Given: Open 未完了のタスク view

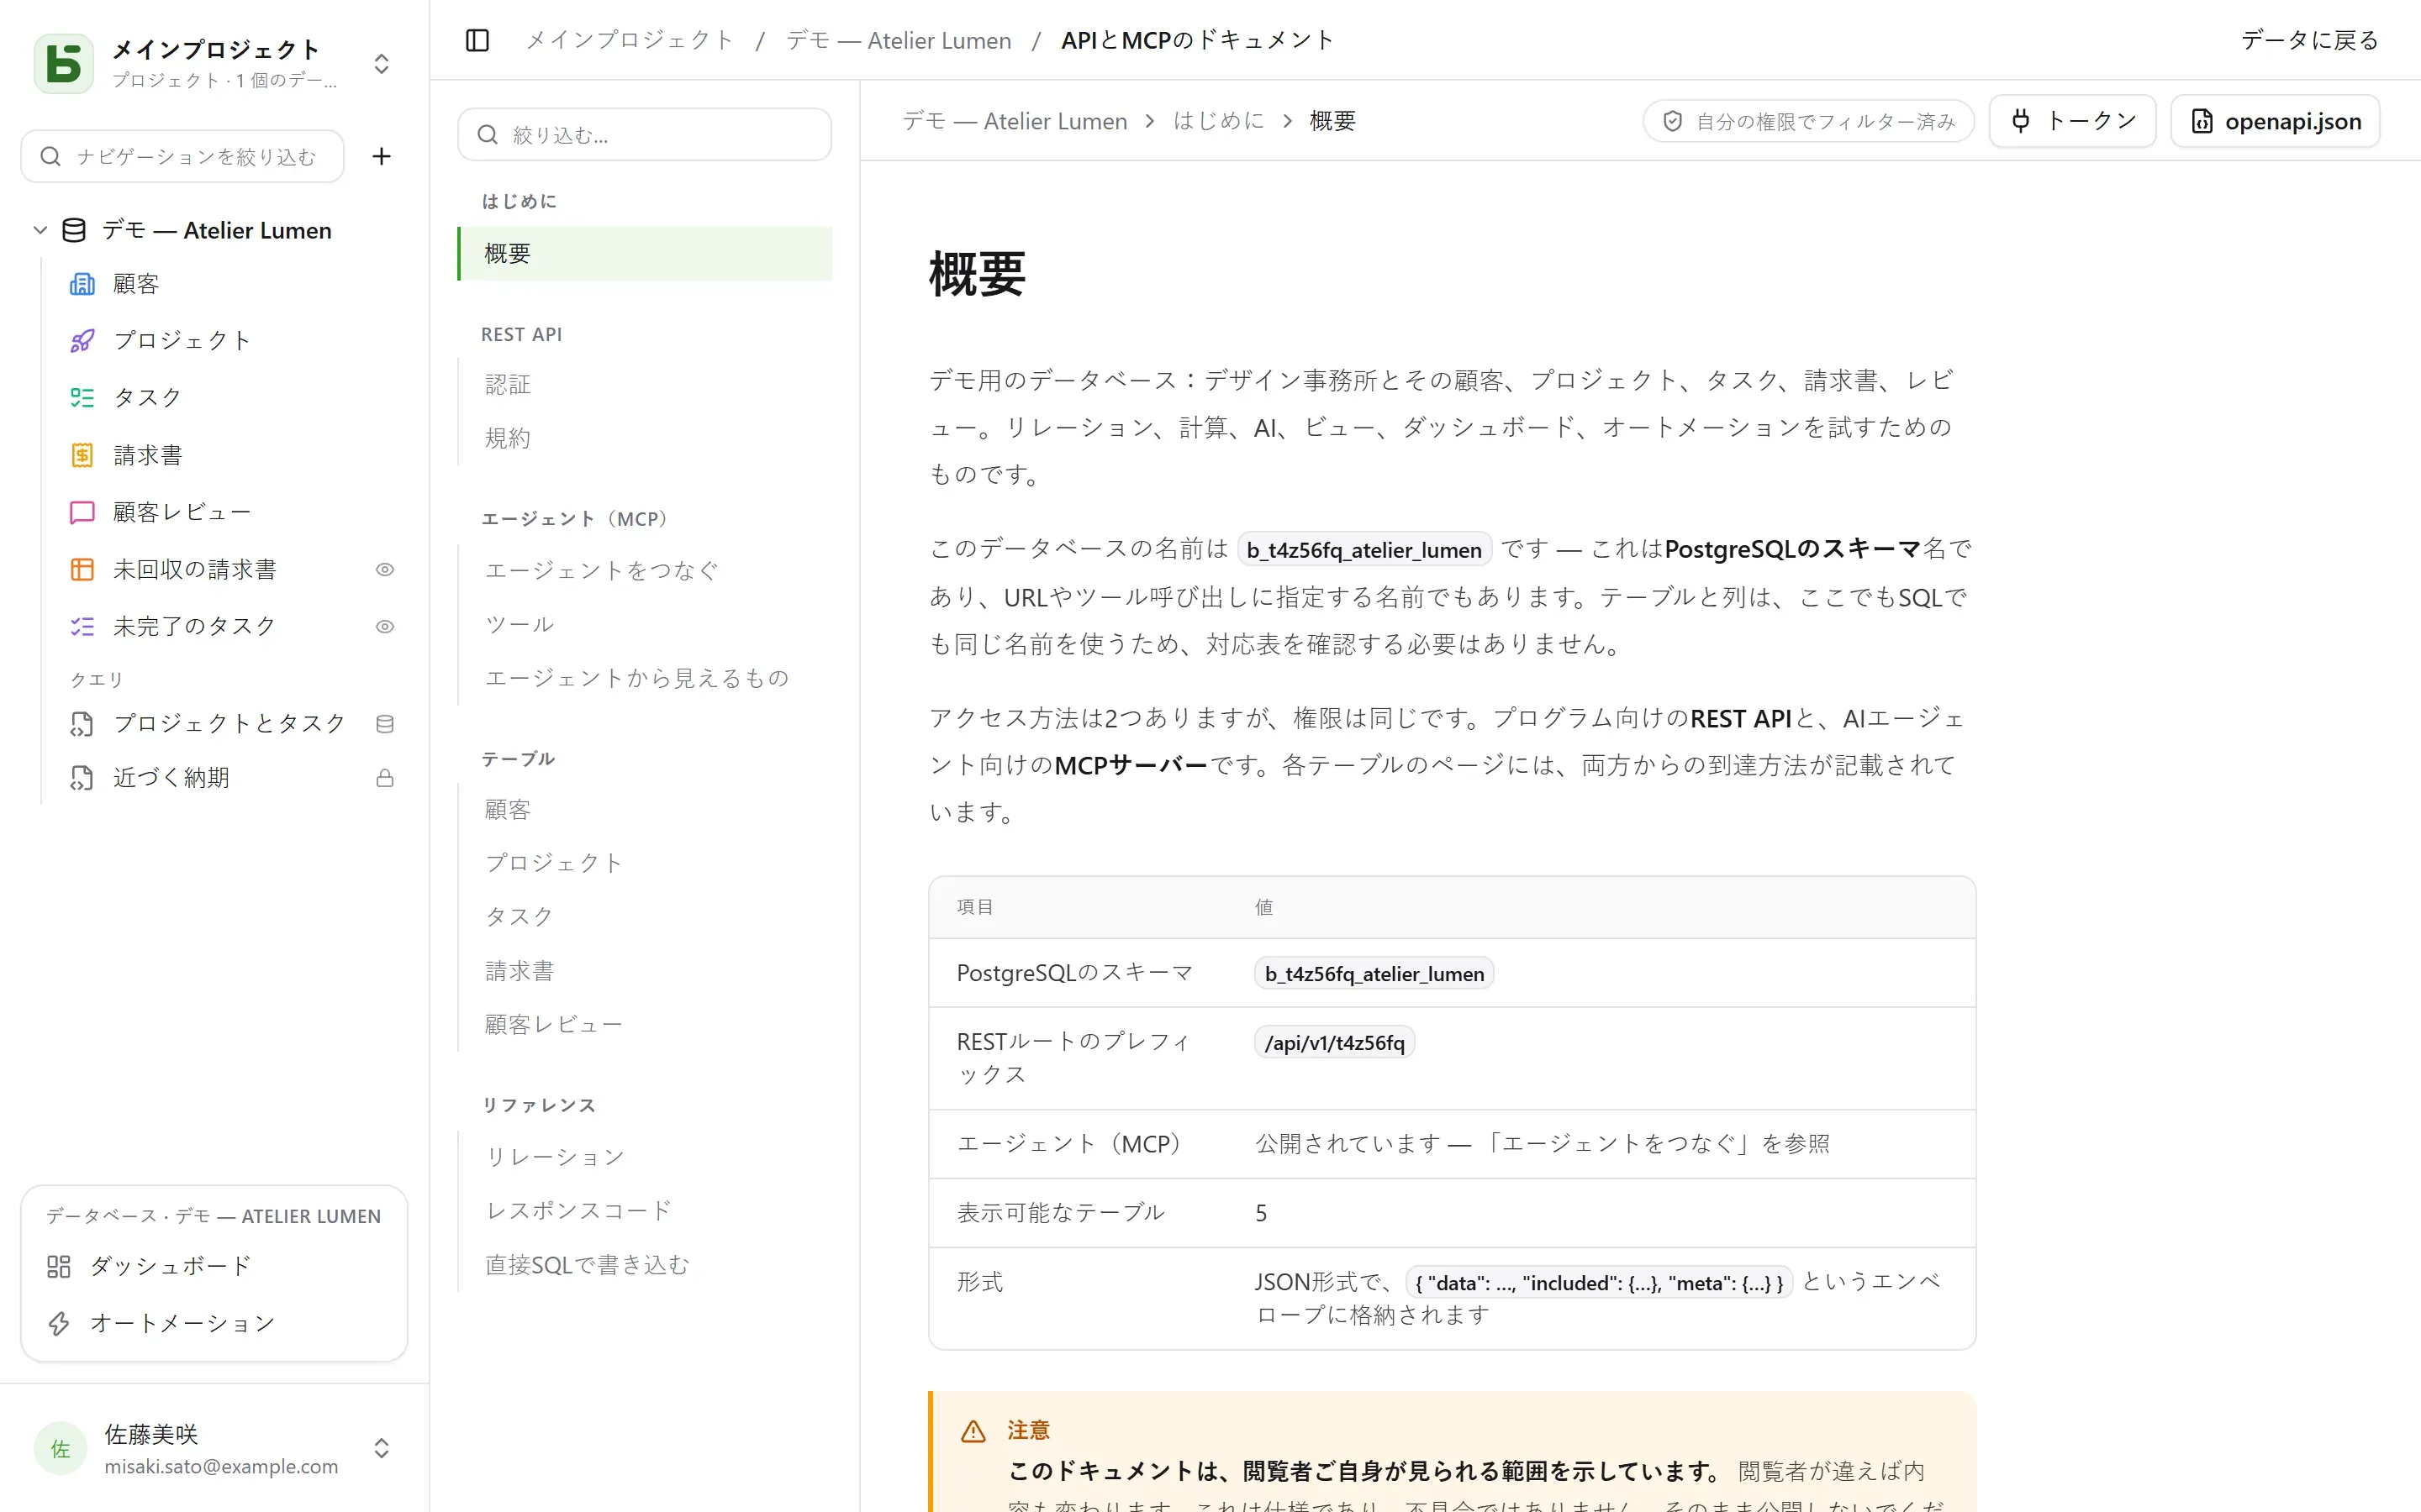Looking at the screenshot, I should pos(194,626).
